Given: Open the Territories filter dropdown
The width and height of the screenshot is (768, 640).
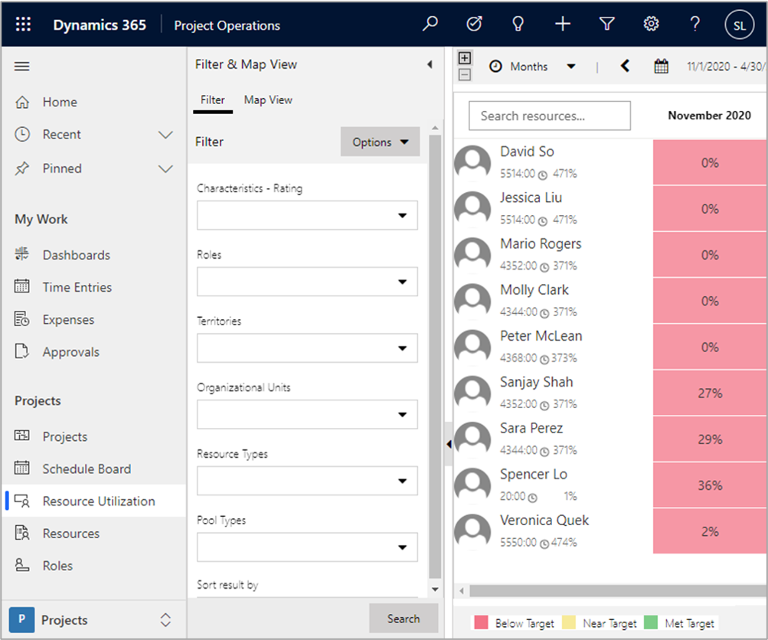Looking at the screenshot, I should click(x=307, y=348).
